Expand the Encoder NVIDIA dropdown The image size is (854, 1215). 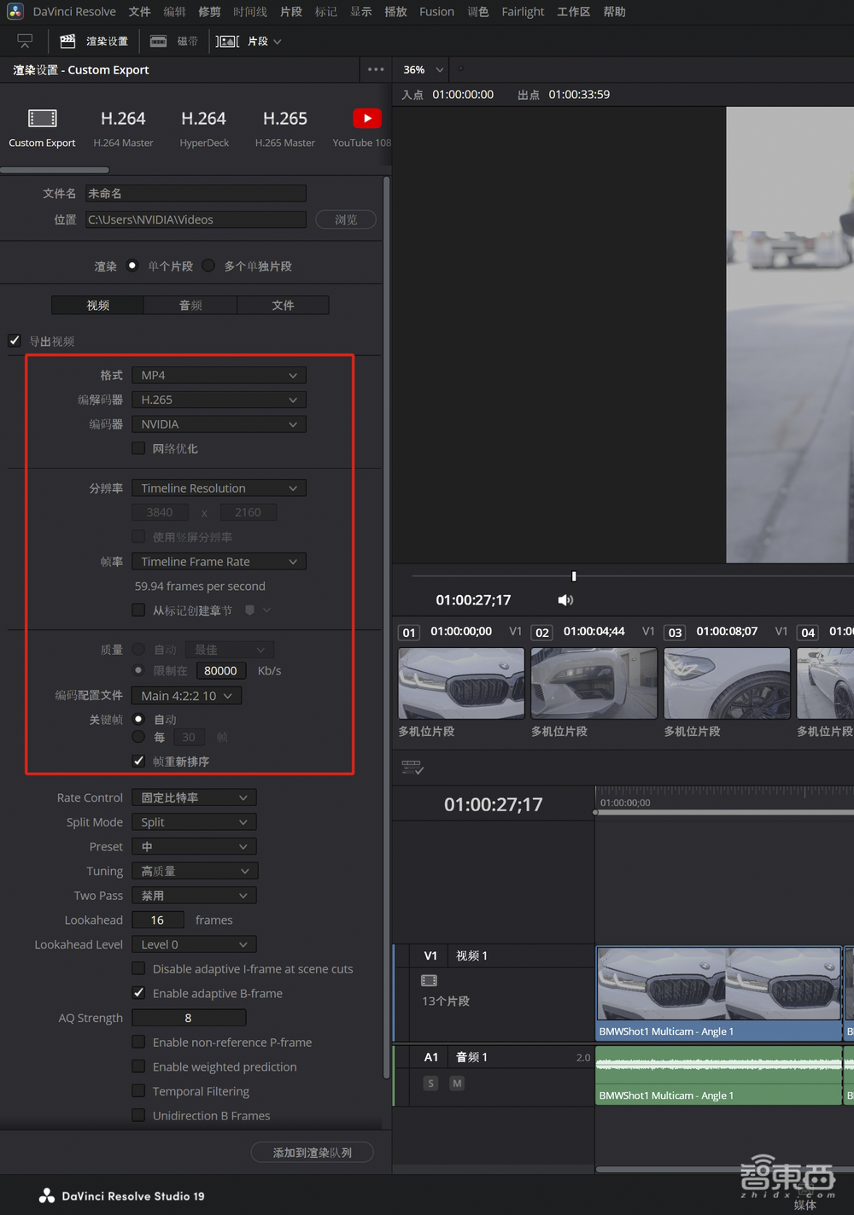219,424
